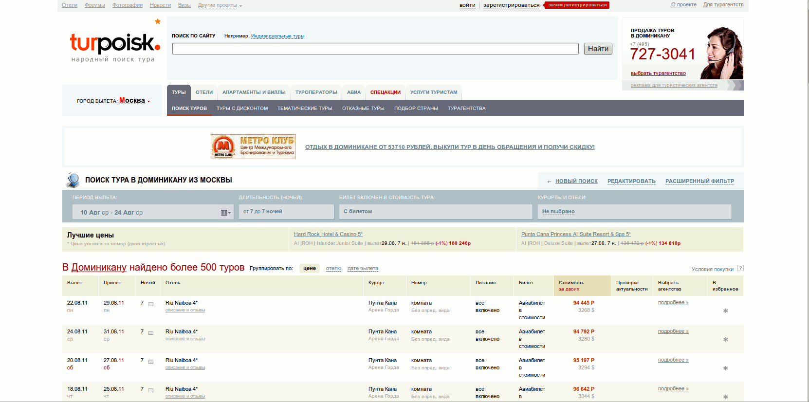Click the Доминикану country link in results heading
Image resolution: width=809 pixels, height=402 pixels.
(x=99, y=267)
